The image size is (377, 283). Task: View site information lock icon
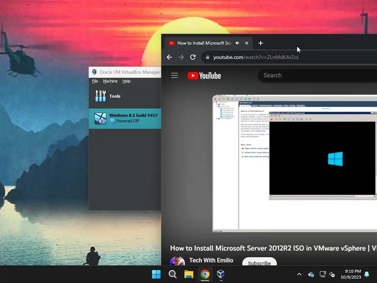(x=208, y=57)
